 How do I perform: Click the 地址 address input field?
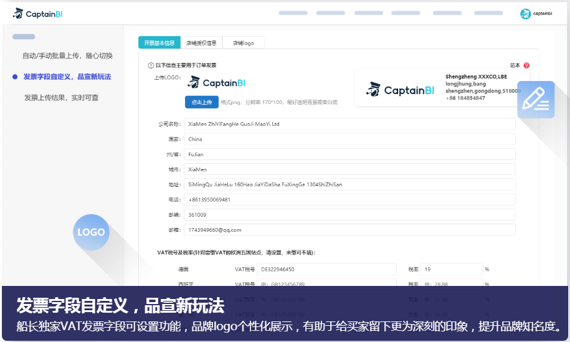pyautogui.click(x=349, y=184)
